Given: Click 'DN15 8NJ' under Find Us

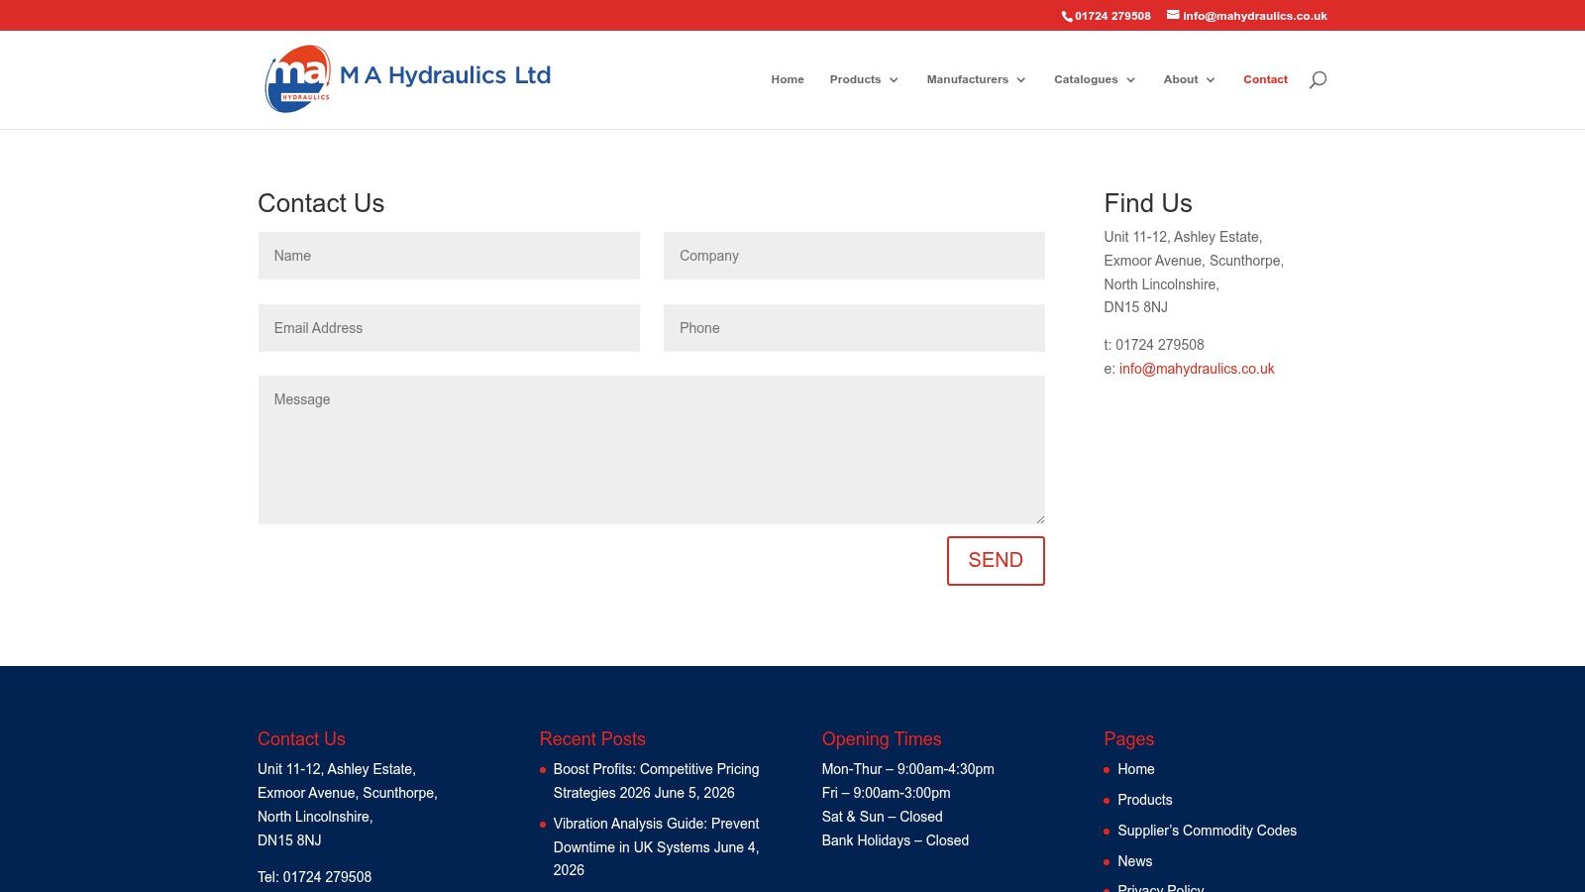Looking at the screenshot, I should [1136, 307].
